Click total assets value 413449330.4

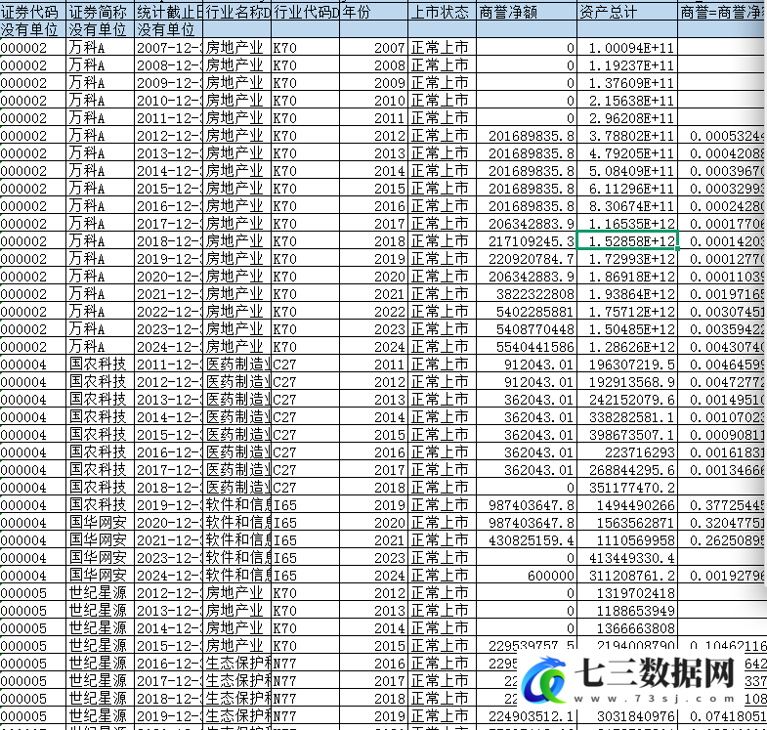click(627, 558)
